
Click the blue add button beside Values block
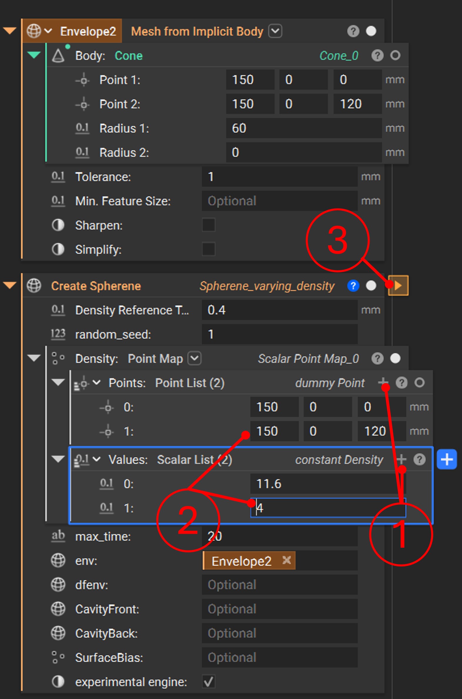[446, 459]
